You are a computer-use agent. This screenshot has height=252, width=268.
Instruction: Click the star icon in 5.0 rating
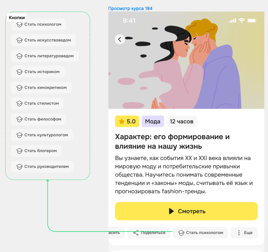coord(121,121)
